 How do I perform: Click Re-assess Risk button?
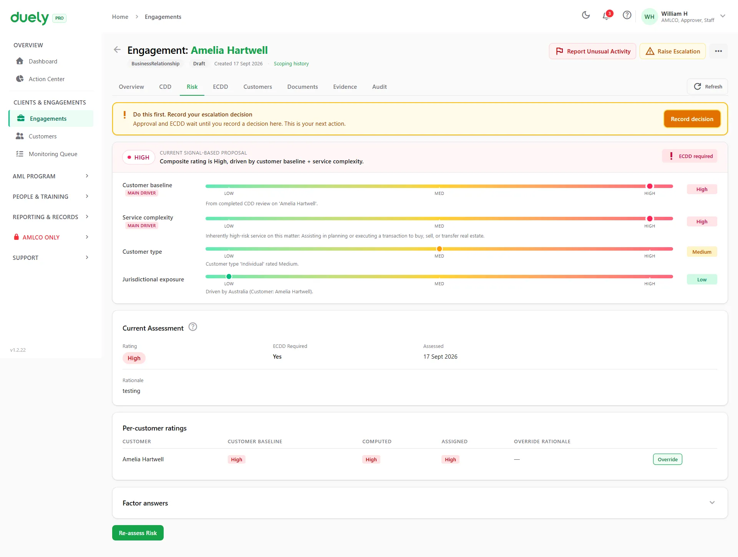pyautogui.click(x=138, y=533)
